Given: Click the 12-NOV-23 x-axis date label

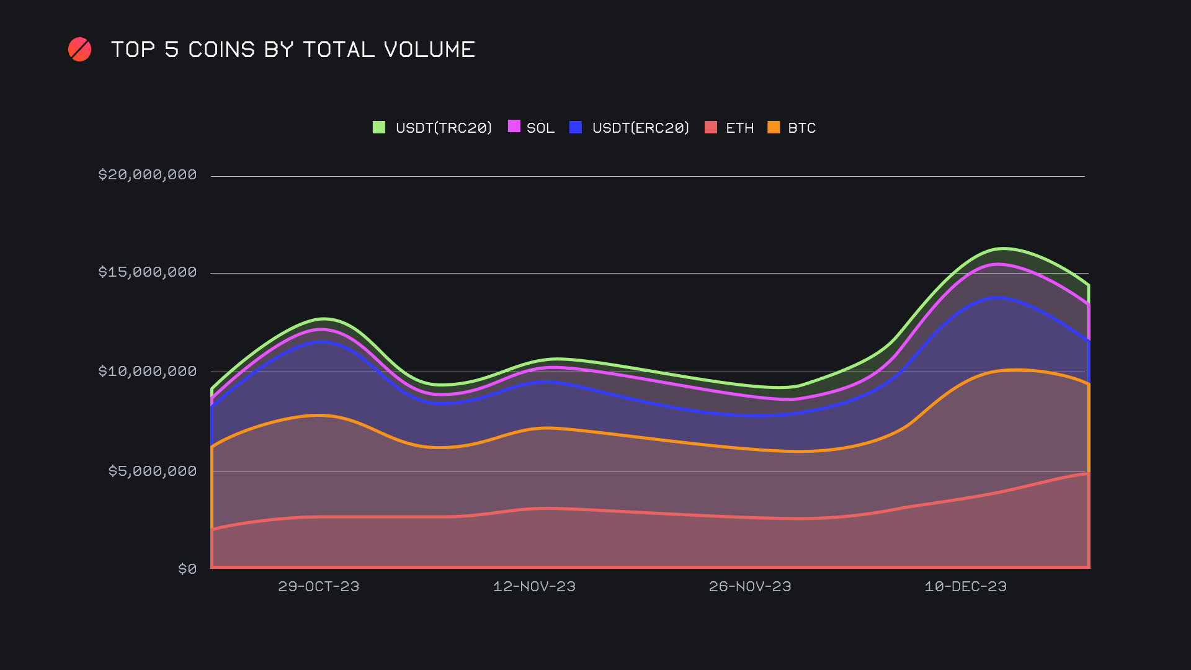Looking at the screenshot, I should pos(534,586).
